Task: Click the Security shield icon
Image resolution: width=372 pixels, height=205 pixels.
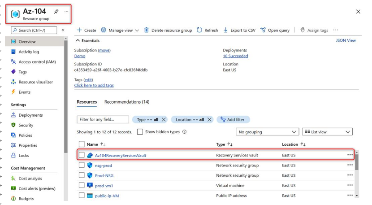Action: tap(13, 125)
